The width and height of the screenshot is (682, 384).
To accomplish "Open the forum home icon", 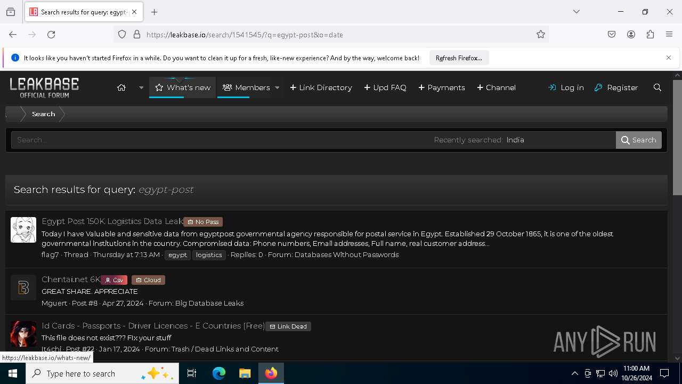I will pos(121,87).
